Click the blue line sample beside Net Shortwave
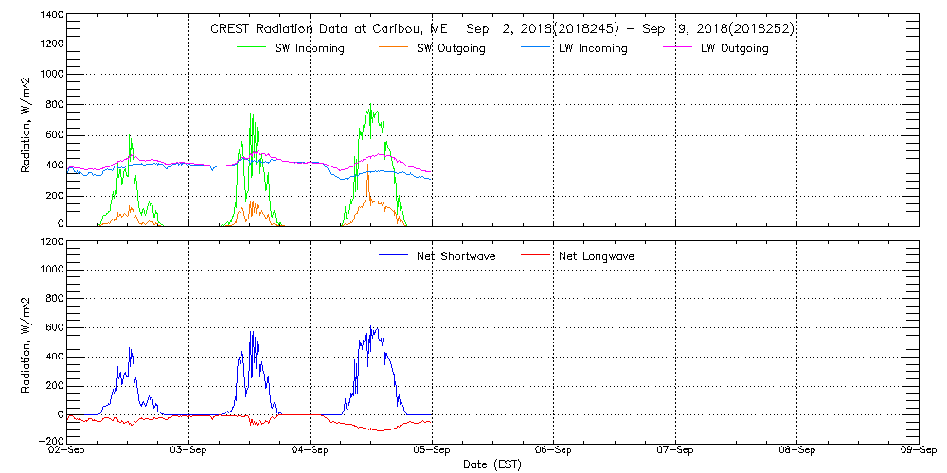The width and height of the screenshot is (947, 473). click(393, 256)
